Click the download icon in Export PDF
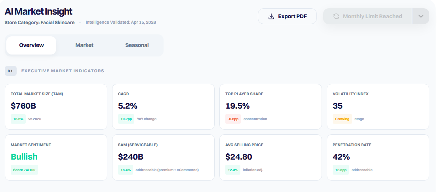This screenshot has width=438, height=192. click(x=271, y=17)
